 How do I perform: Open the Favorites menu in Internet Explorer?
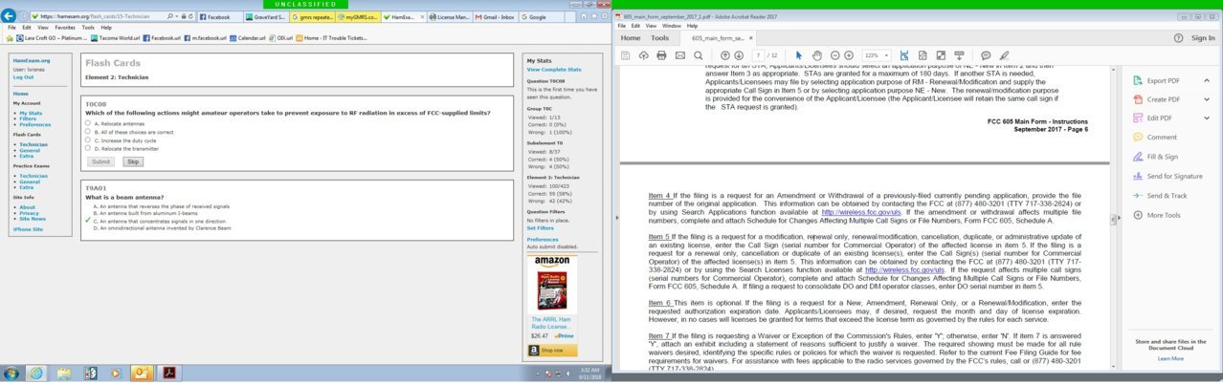coord(65,28)
